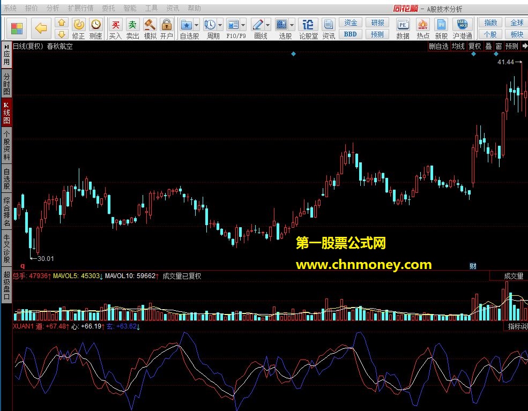The image size is (528, 411).
Task: Open the 数据 PE data icon
Action: [x=403, y=28]
